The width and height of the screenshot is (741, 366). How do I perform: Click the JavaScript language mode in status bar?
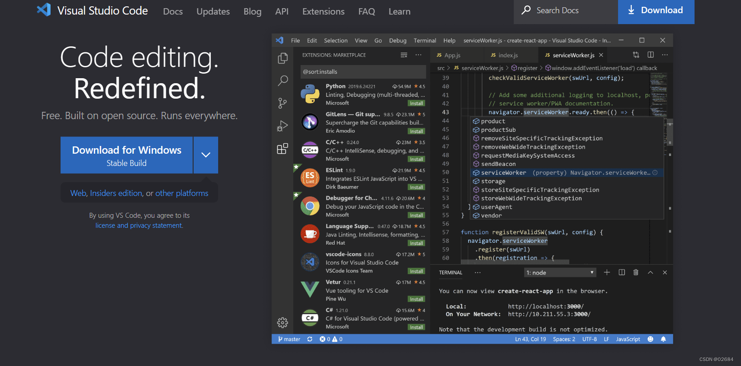point(628,339)
